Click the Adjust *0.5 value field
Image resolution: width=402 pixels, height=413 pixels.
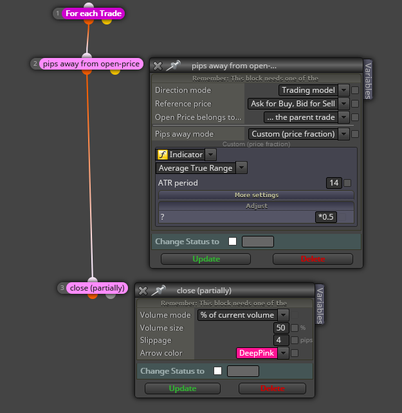coord(326,217)
